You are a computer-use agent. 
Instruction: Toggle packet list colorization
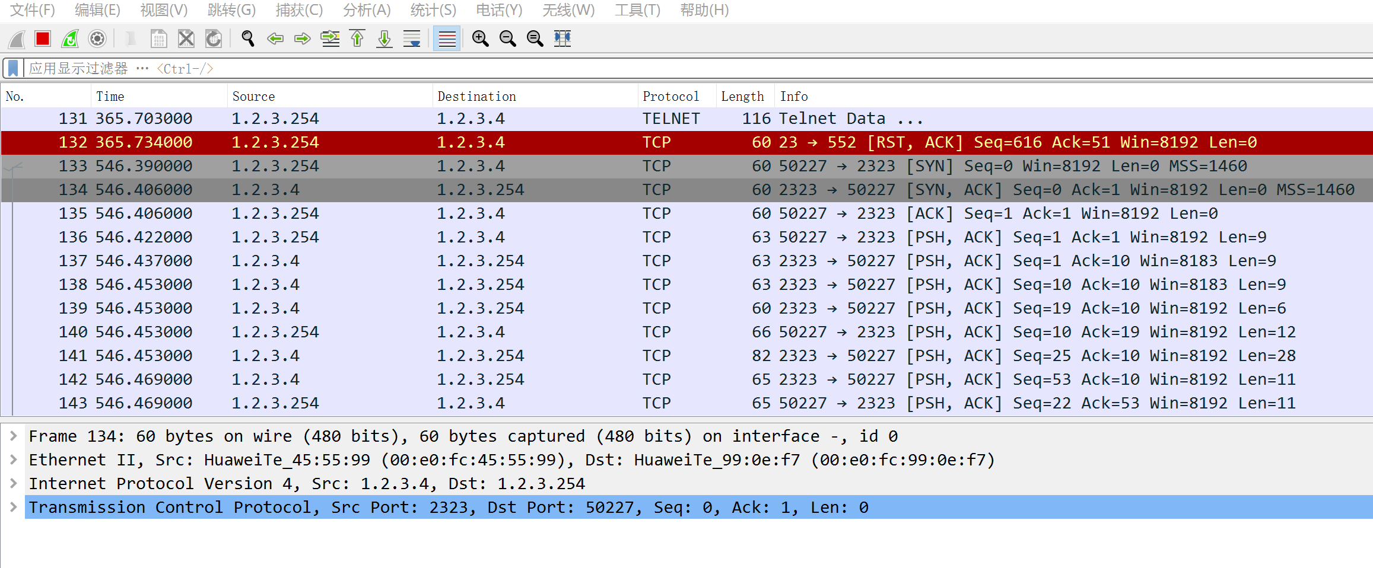click(447, 39)
